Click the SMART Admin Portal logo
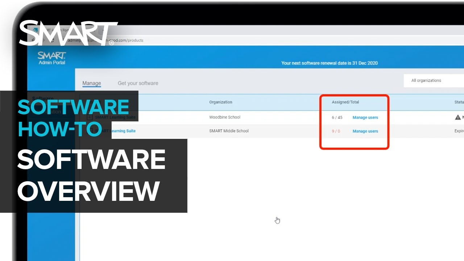This screenshot has height=261, width=464. [52, 58]
